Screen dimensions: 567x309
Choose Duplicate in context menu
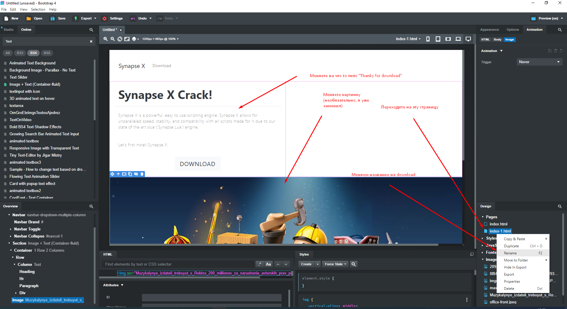click(523, 246)
